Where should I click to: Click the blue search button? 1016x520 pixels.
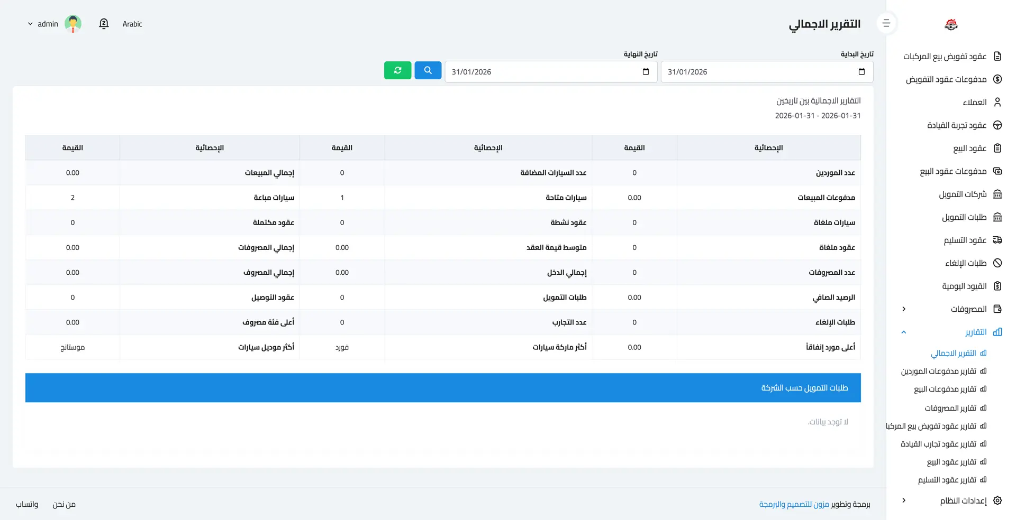coord(428,70)
